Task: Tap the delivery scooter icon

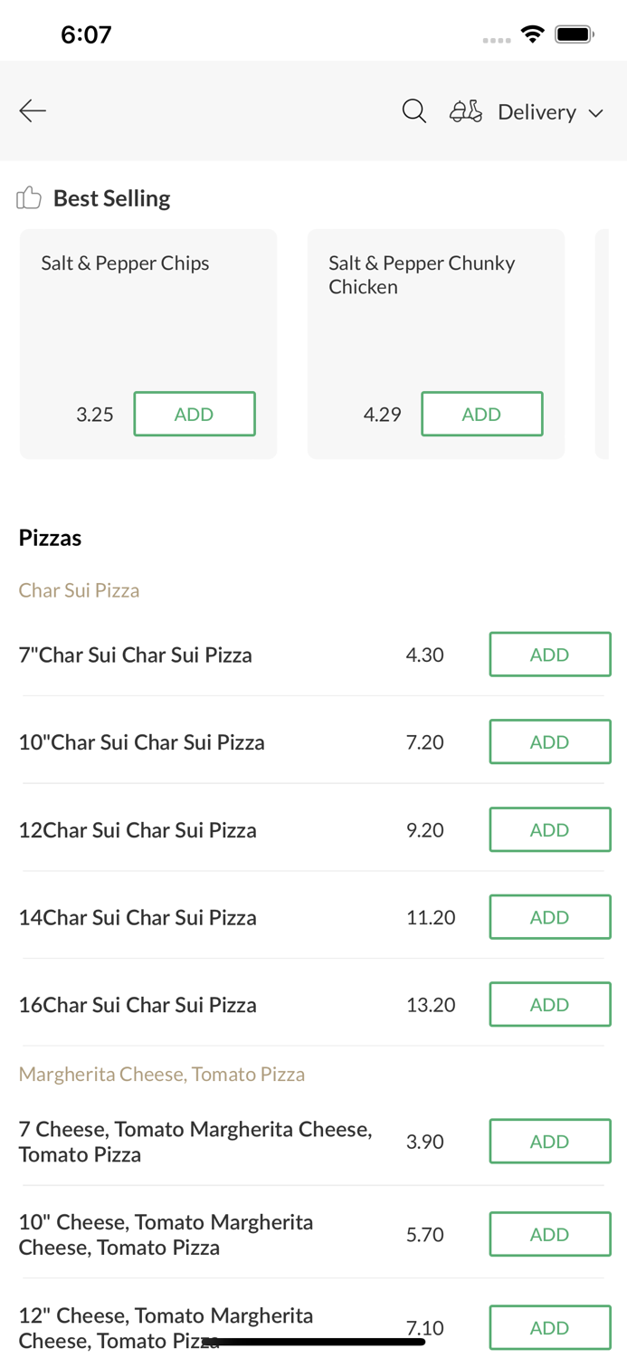Action: (x=466, y=111)
